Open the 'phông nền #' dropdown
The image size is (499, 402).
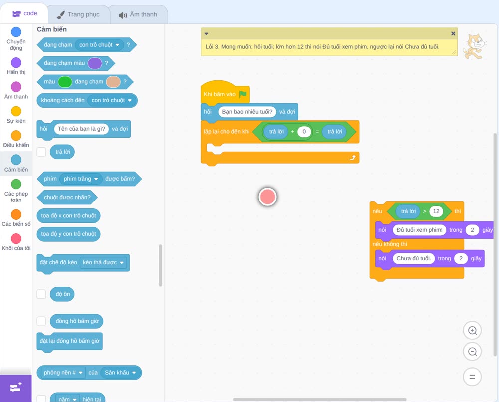[63, 373]
